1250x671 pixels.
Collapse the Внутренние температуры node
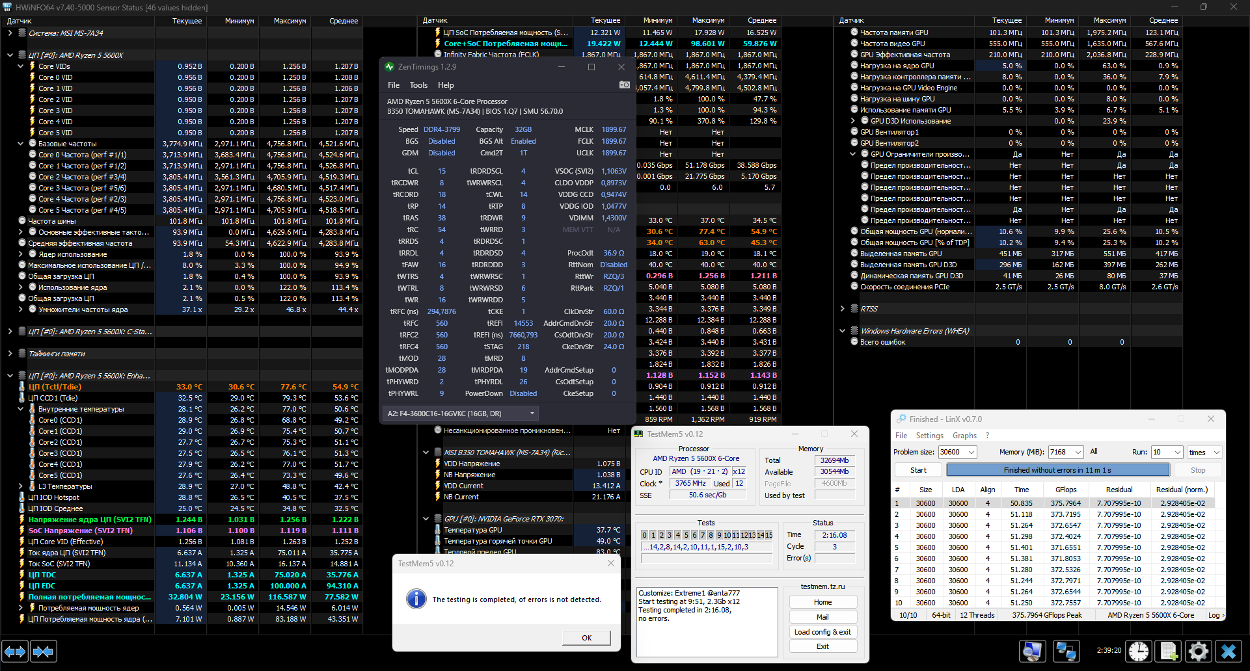[x=20, y=409]
